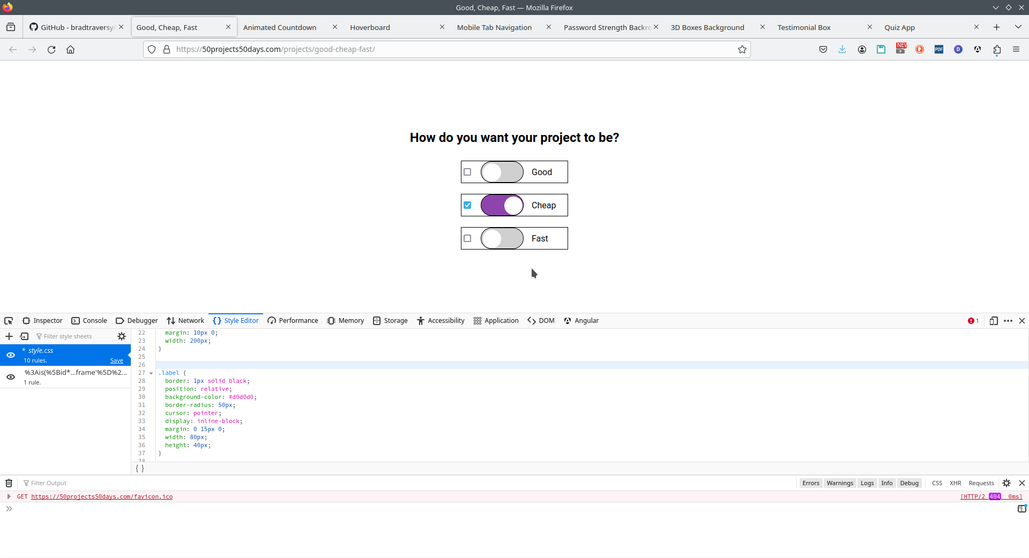Close the Quiz App tab
Screen dimensions: 1029x558
click(x=976, y=27)
